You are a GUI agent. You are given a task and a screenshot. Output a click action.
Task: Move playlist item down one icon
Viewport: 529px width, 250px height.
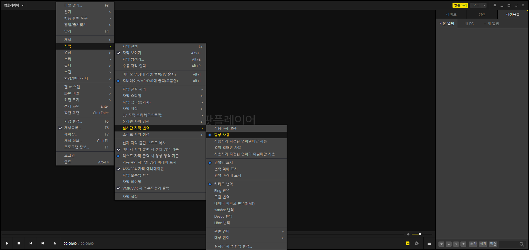[x=456, y=244]
